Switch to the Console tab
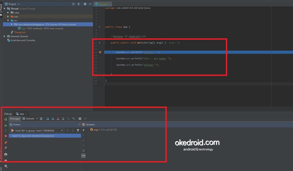This screenshot has width=293, height=171. [x=30, y=119]
